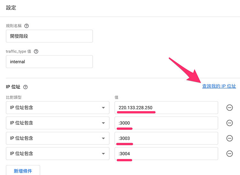Click the 設定 page heading
The image size is (240, 175).
[x=11, y=8]
